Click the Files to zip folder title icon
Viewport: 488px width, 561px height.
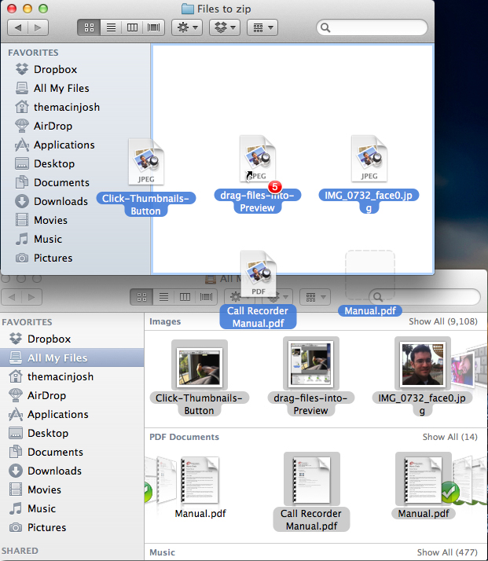tap(188, 9)
